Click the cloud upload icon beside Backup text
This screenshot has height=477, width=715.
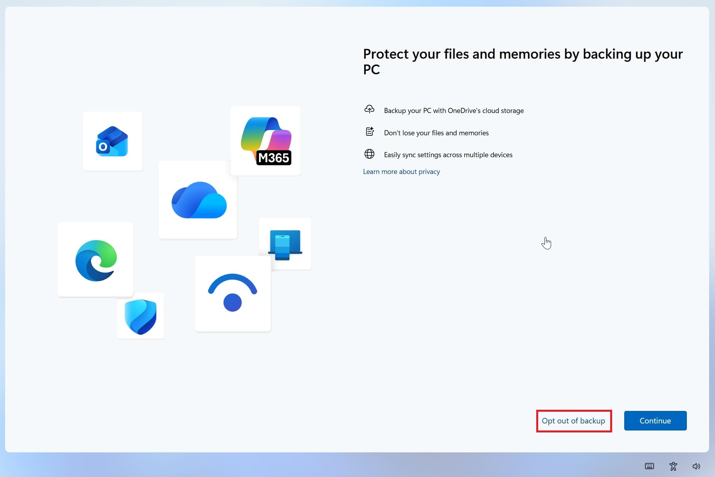369,109
